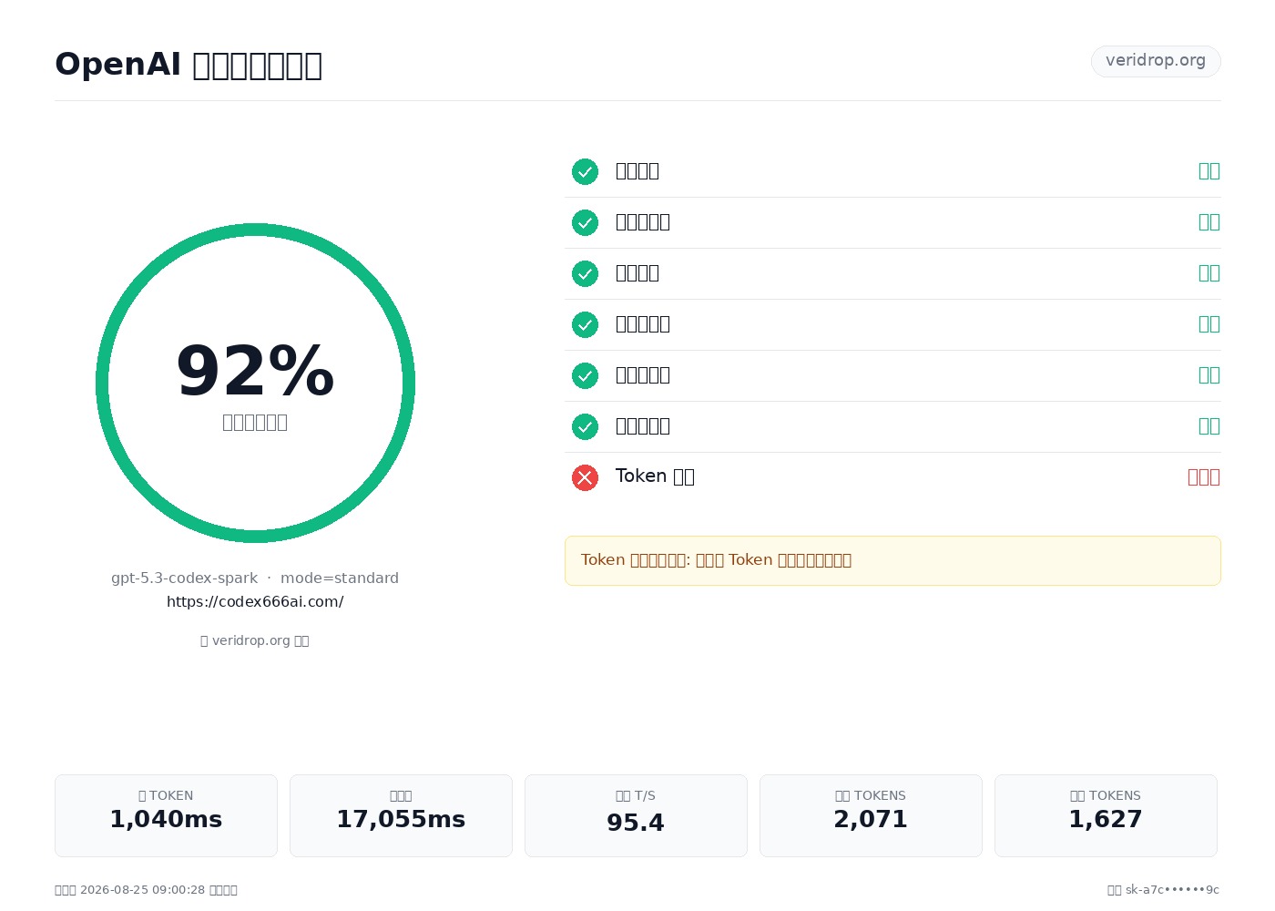
Task: Select the third row's green checkmark icon
Action: (x=585, y=273)
